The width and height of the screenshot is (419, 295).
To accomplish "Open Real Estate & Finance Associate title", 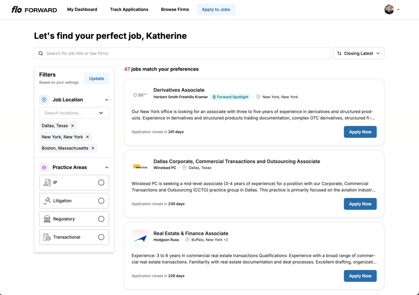I will click(191, 233).
